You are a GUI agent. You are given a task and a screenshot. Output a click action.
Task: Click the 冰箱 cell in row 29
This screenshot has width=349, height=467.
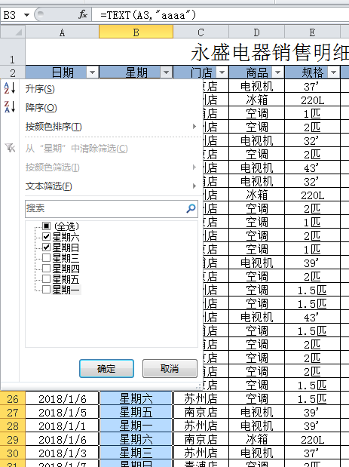[x=257, y=439]
